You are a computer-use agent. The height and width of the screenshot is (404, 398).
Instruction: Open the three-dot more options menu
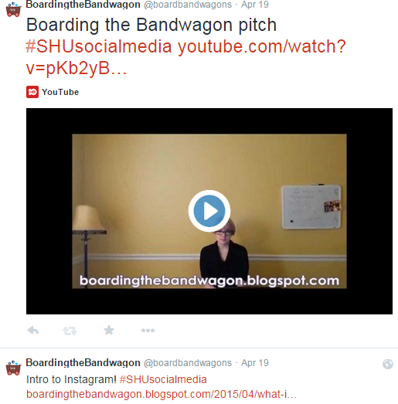pos(148,331)
